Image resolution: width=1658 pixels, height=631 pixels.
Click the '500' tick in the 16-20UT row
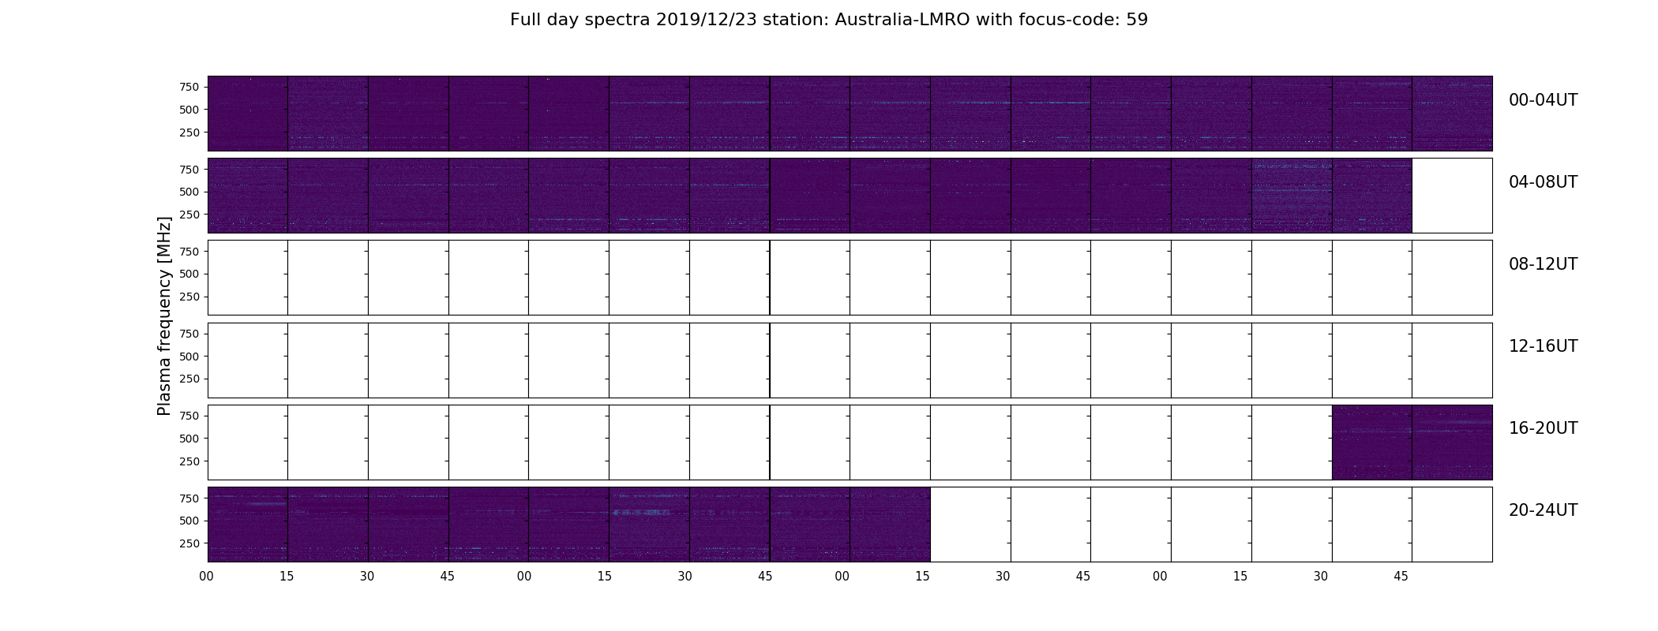click(x=189, y=439)
